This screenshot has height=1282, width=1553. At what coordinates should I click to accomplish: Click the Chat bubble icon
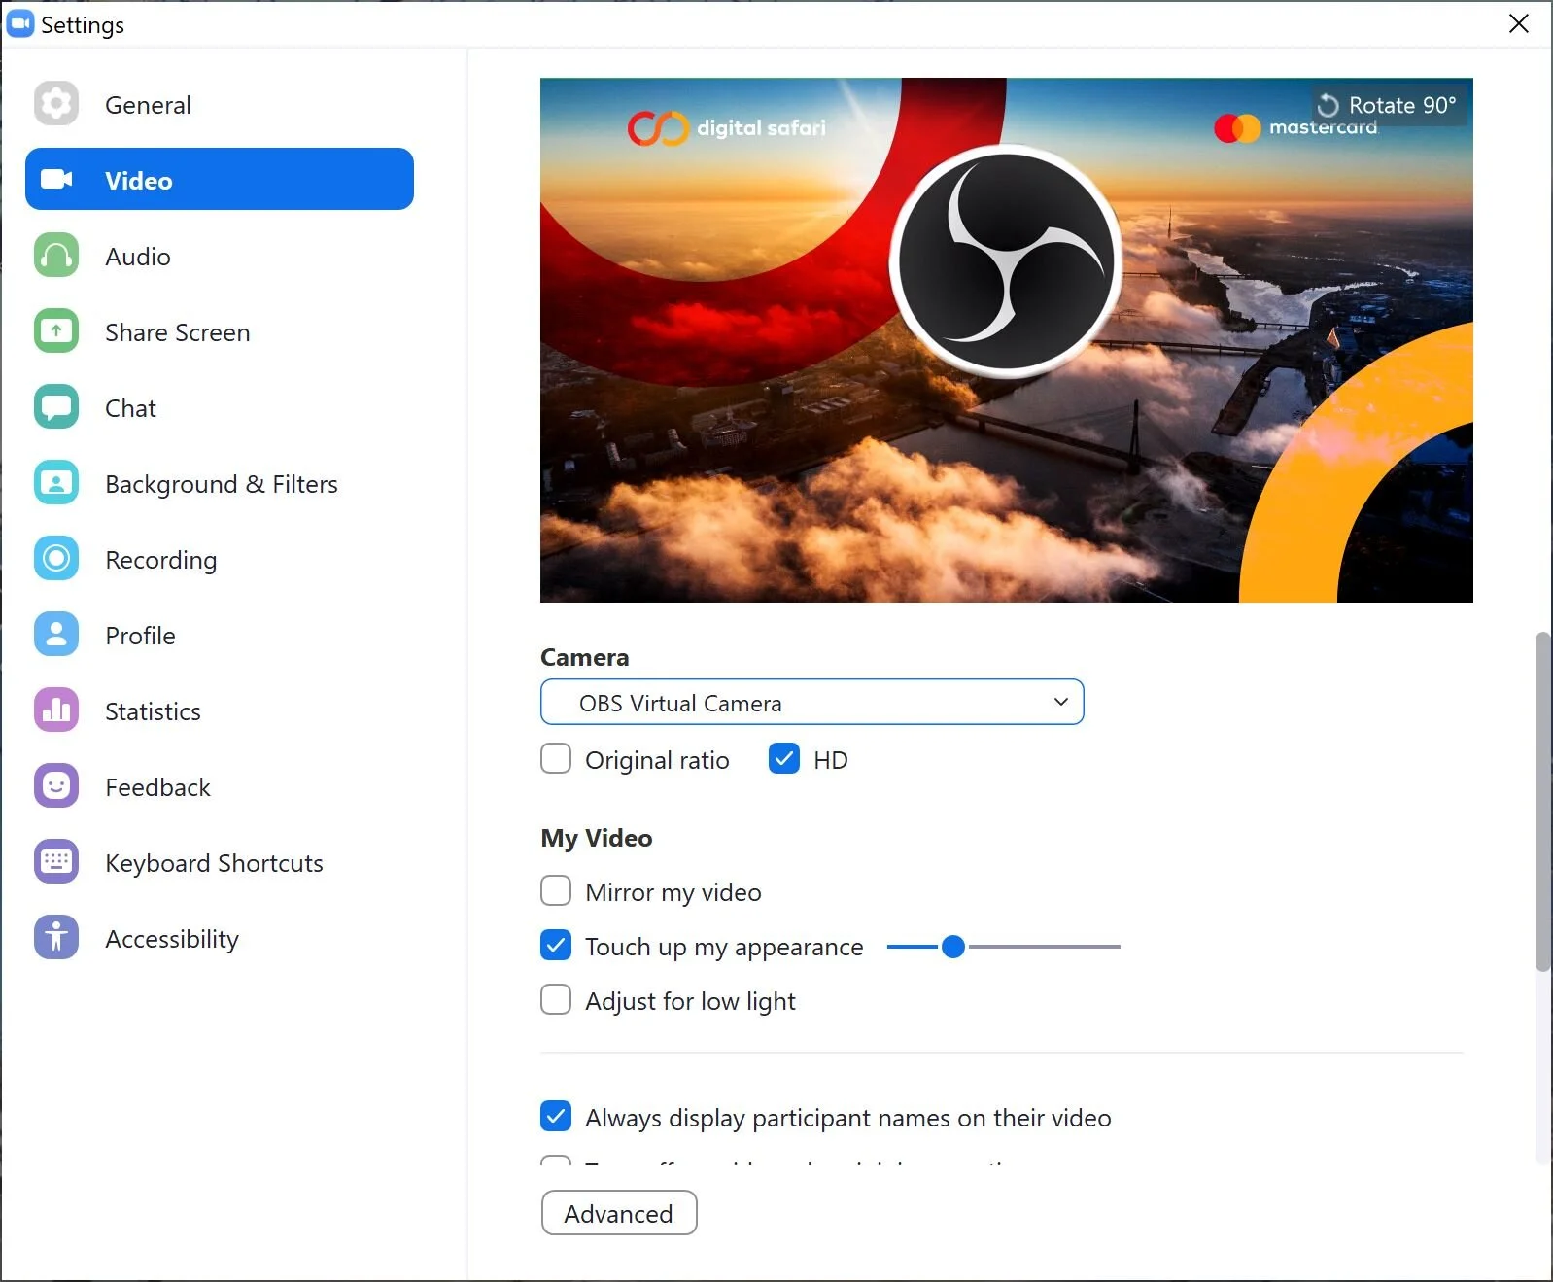tap(56, 407)
